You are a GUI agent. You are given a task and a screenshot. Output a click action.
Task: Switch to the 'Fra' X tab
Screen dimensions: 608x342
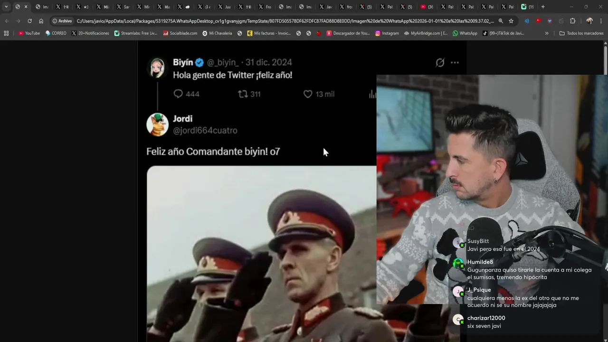(265, 7)
